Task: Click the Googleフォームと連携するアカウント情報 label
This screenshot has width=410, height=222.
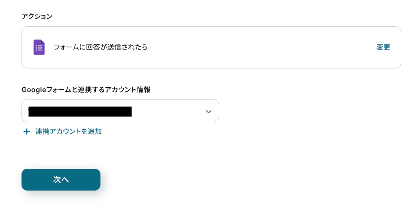Action: [x=86, y=90]
